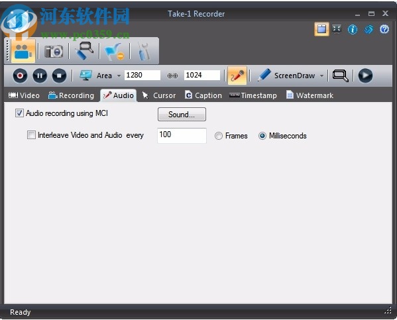This screenshot has height=320, width=397.
Task: Click the Area monitor icon
Action: pyautogui.click(x=86, y=76)
